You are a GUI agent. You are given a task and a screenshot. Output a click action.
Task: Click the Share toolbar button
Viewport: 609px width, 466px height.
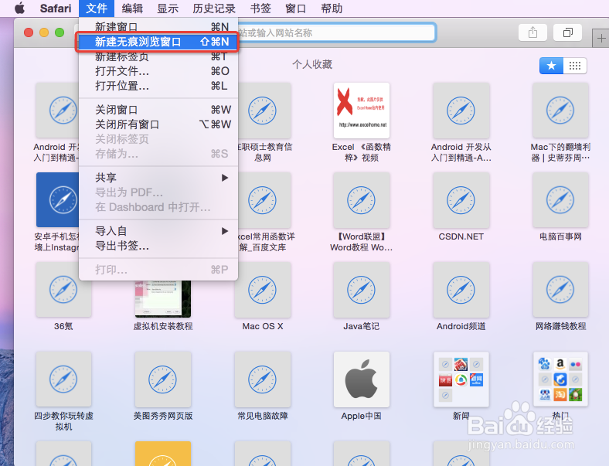click(533, 32)
